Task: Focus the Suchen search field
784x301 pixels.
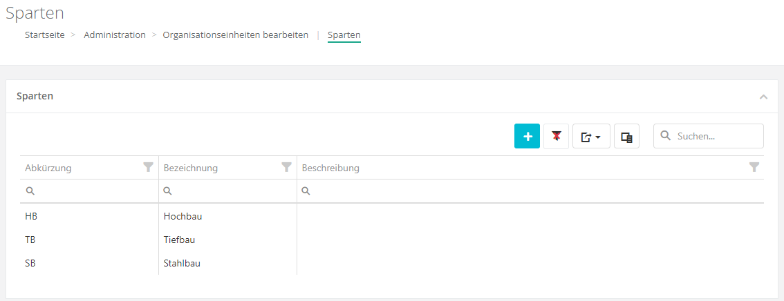Action: [716, 137]
